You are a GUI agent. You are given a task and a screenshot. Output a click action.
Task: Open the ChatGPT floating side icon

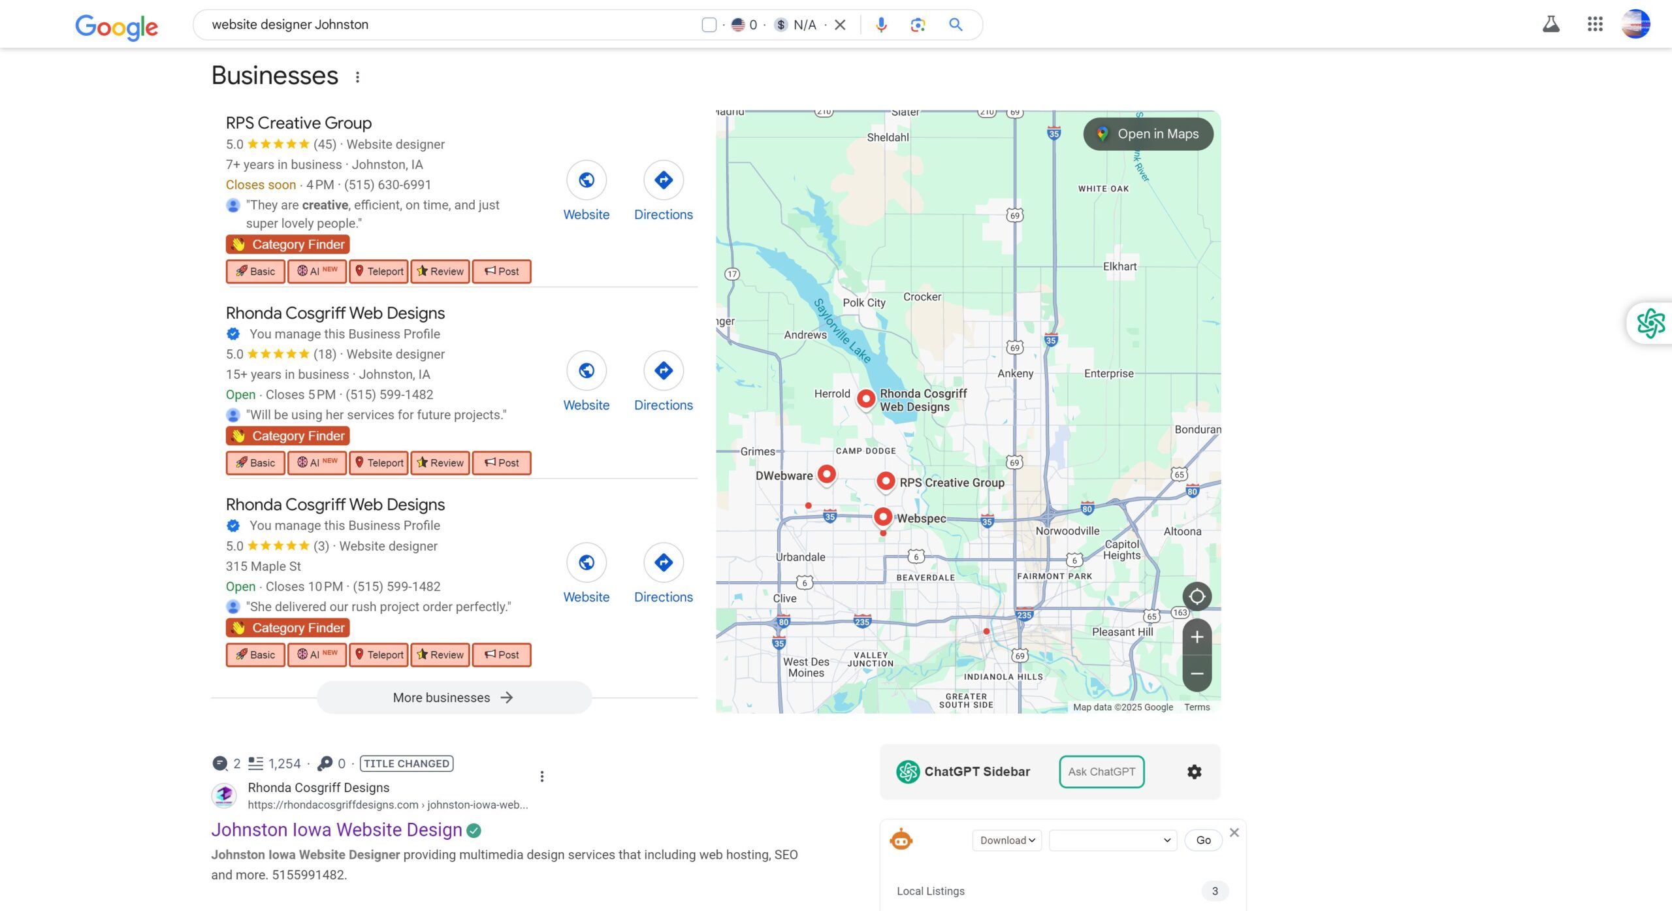[1650, 323]
